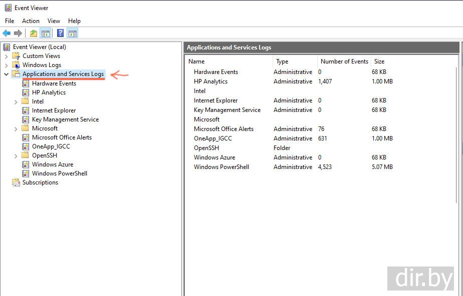Toggle Show/Hide Action Pane toolbar icon

(73, 33)
